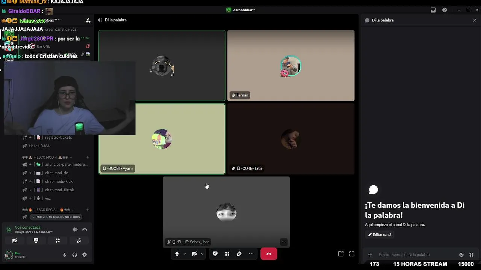Viewport: 481px width, 270px height.
Task: Open Voz conectada connection details
Action: pyautogui.click(x=27, y=227)
